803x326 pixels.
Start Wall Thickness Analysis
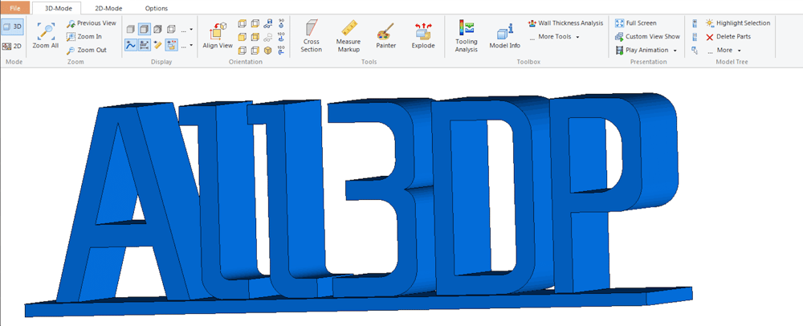pos(565,23)
